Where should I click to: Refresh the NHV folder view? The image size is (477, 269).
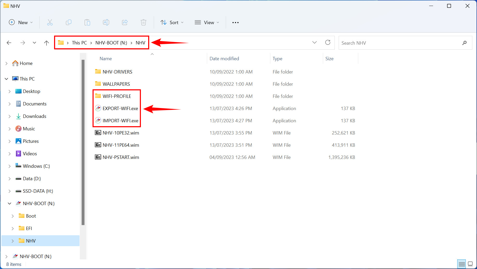[x=328, y=42]
